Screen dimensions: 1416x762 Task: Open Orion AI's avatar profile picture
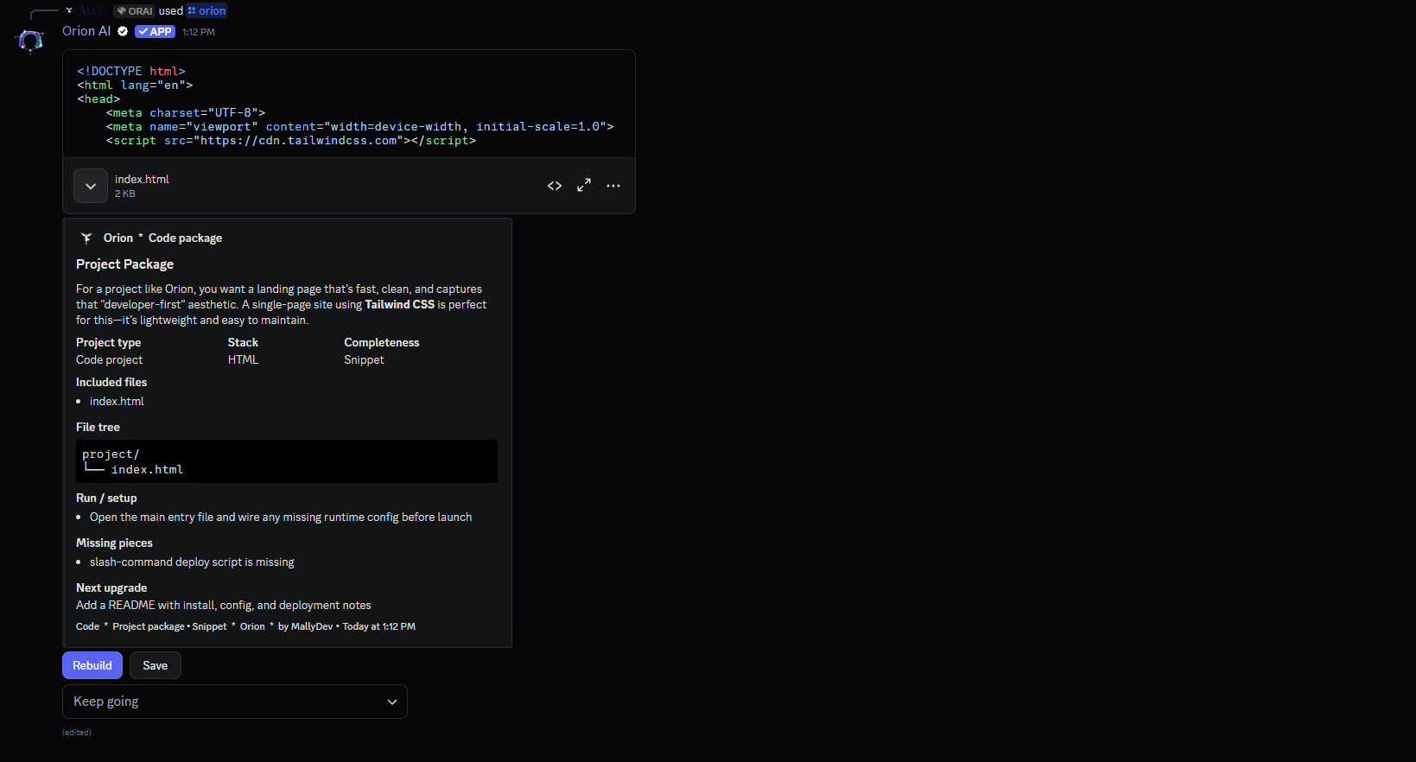click(x=30, y=41)
